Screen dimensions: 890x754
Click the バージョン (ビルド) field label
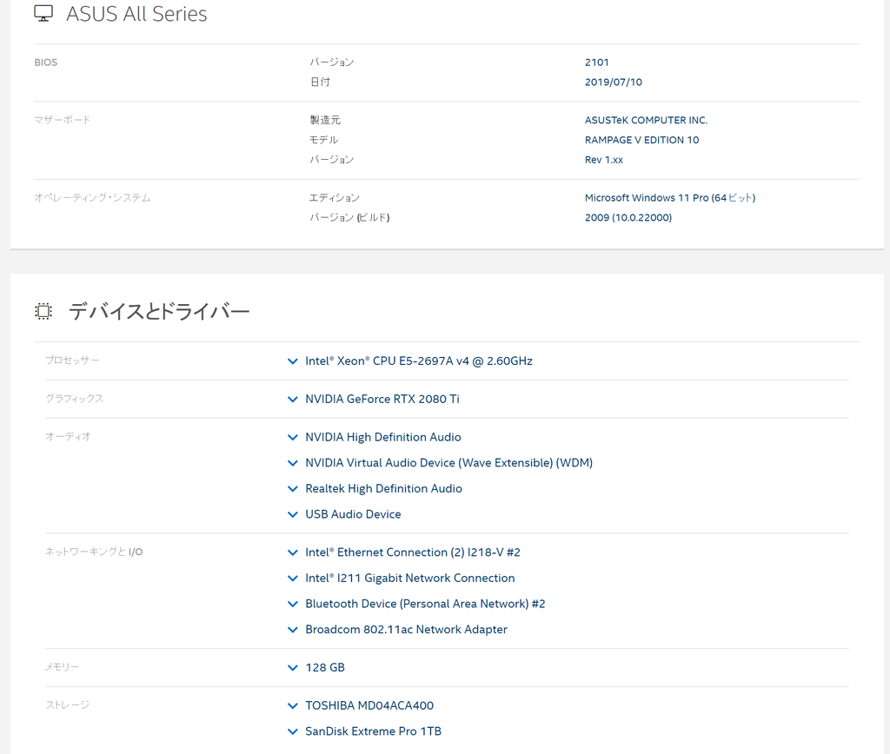(349, 218)
